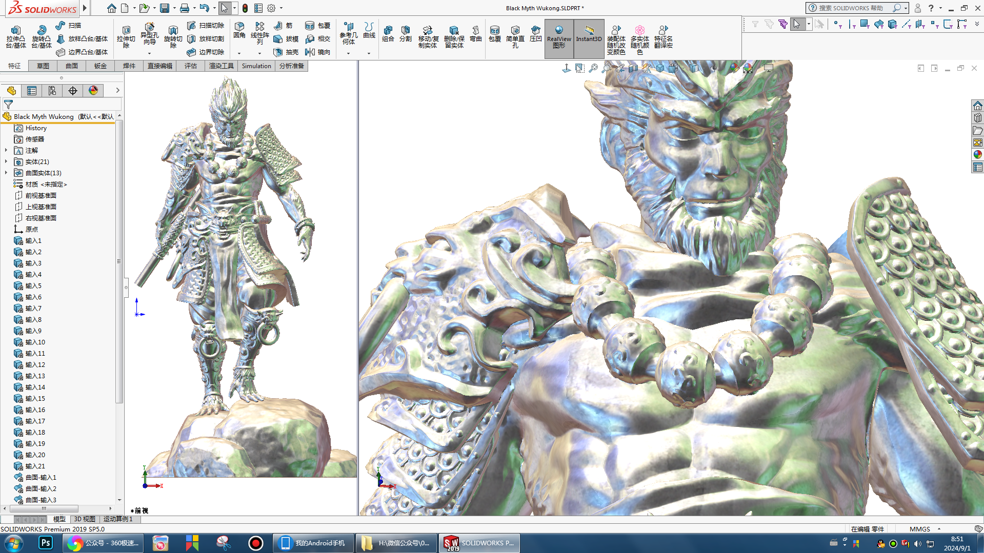Click the Delete/Keep Body (删除/保留实体) tool
Image resolution: width=984 pixels, height=553 pixels.
(454, 37)
